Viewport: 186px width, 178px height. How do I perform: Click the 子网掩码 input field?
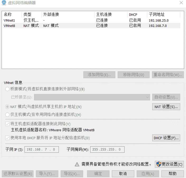click(x=107, y=149)
